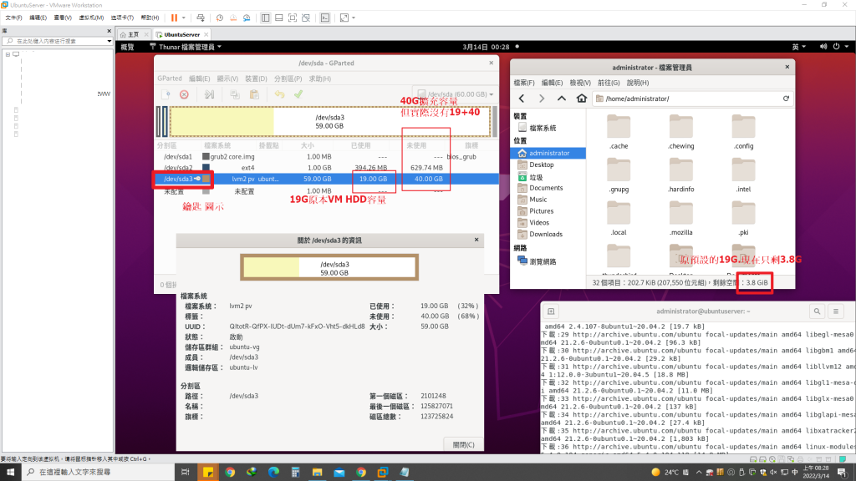The height and width of the screenshot is (481, 856).
Task: Select /dev/sda1 row in GParted
Action: [x=327, y=156]
